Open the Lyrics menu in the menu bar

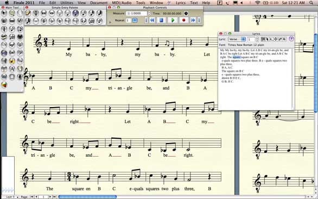(x=181, y=3)
